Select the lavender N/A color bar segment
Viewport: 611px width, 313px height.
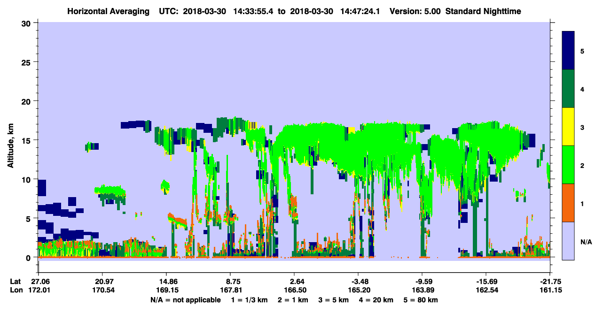(568, 240)
